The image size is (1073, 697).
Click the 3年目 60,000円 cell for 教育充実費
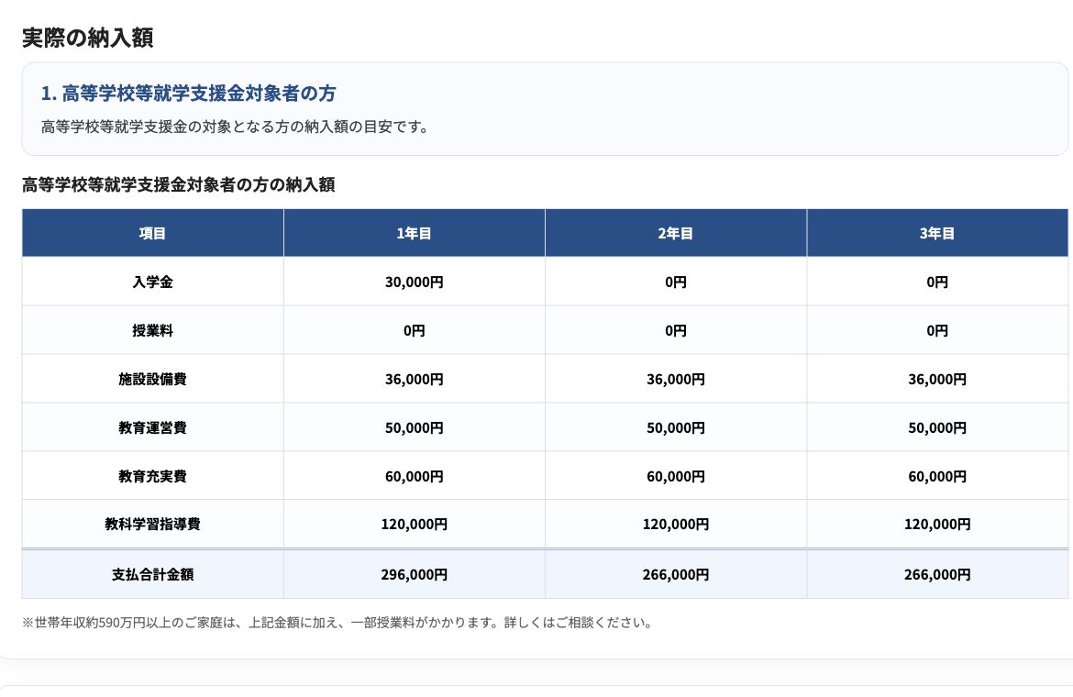pyautogui.click(x=937, y=476)
